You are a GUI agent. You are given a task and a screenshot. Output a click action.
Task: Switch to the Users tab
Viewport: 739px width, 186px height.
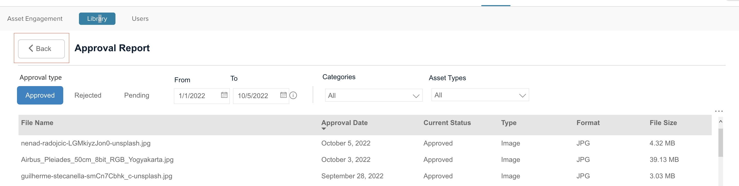click(140, 18)
